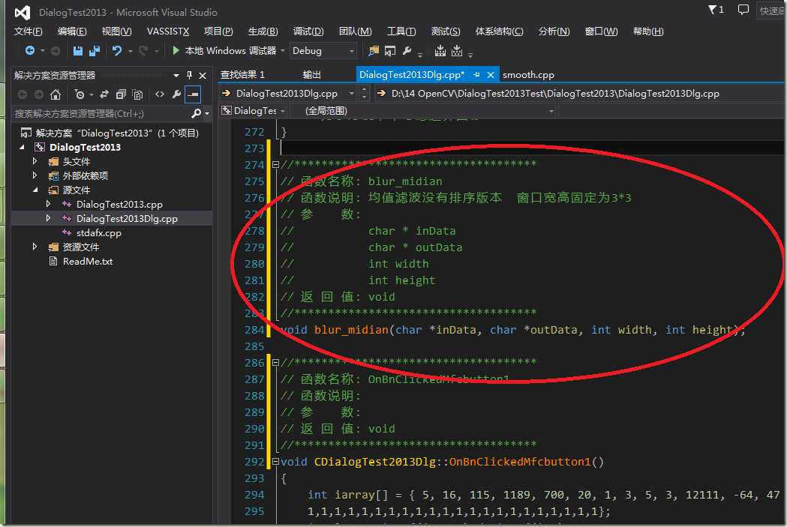Open the debugger target dropdown arrow
The image size is (787, 527).
[x=283, y=51]
